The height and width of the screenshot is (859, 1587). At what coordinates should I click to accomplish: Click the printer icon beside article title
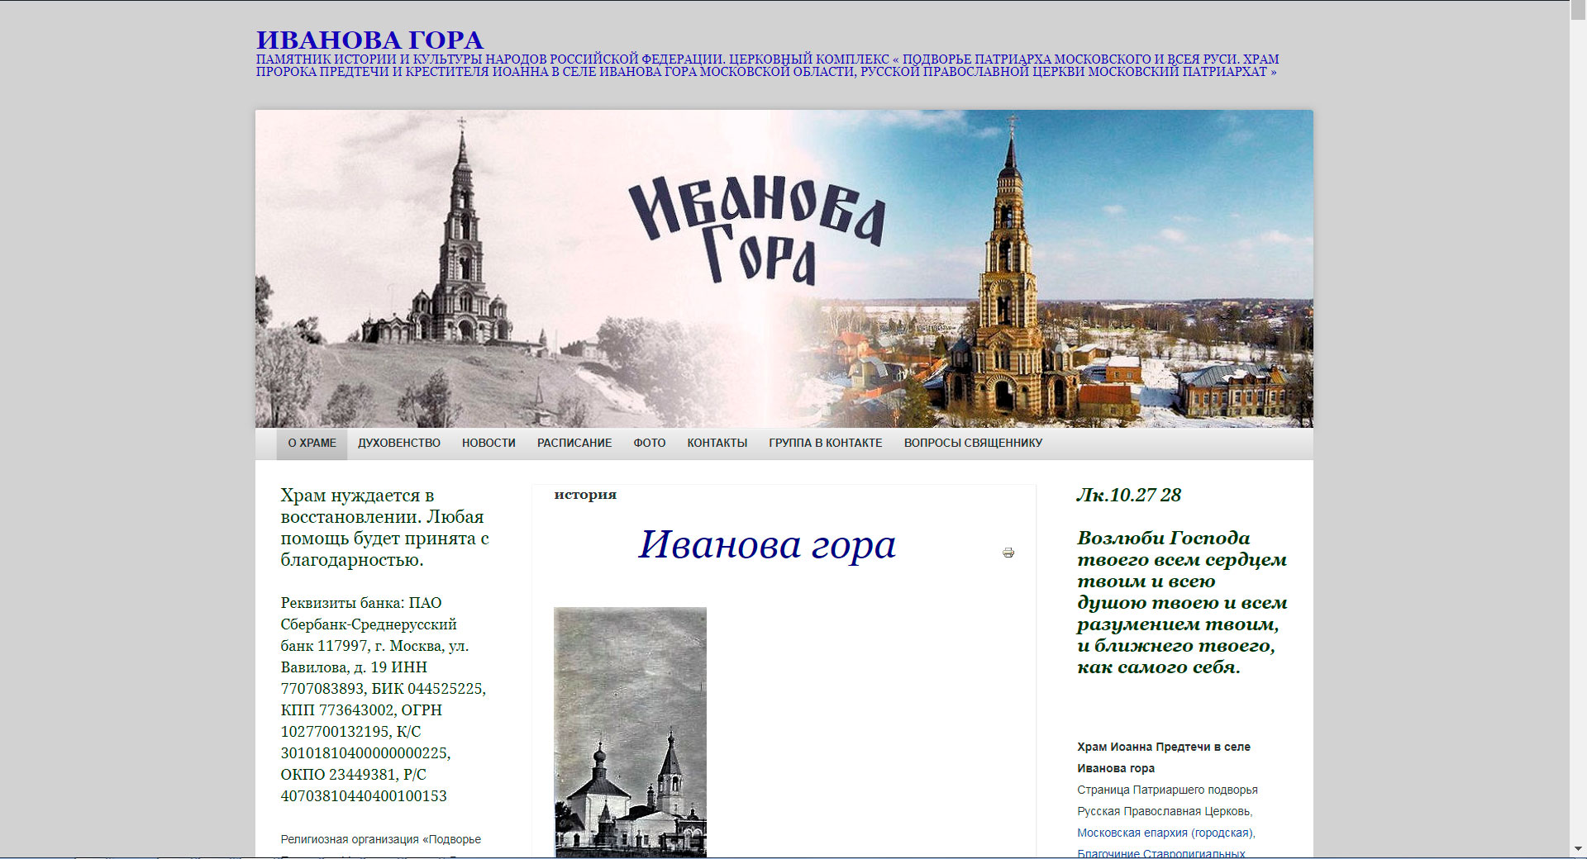1008,553
